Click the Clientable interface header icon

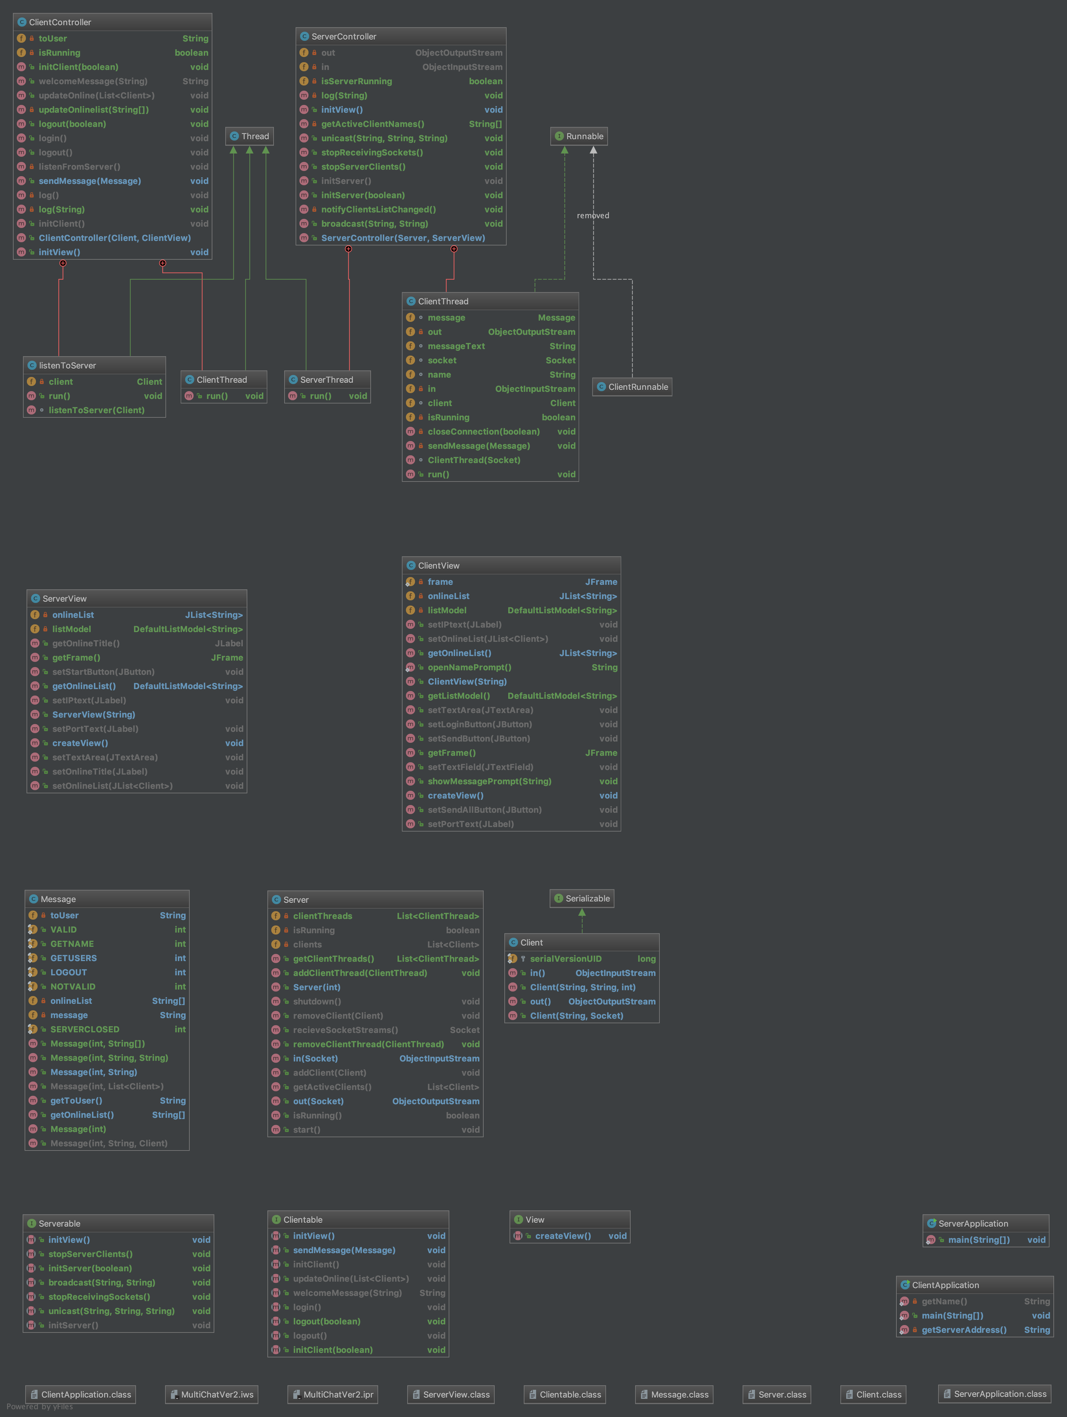(x=277, y=1220)
